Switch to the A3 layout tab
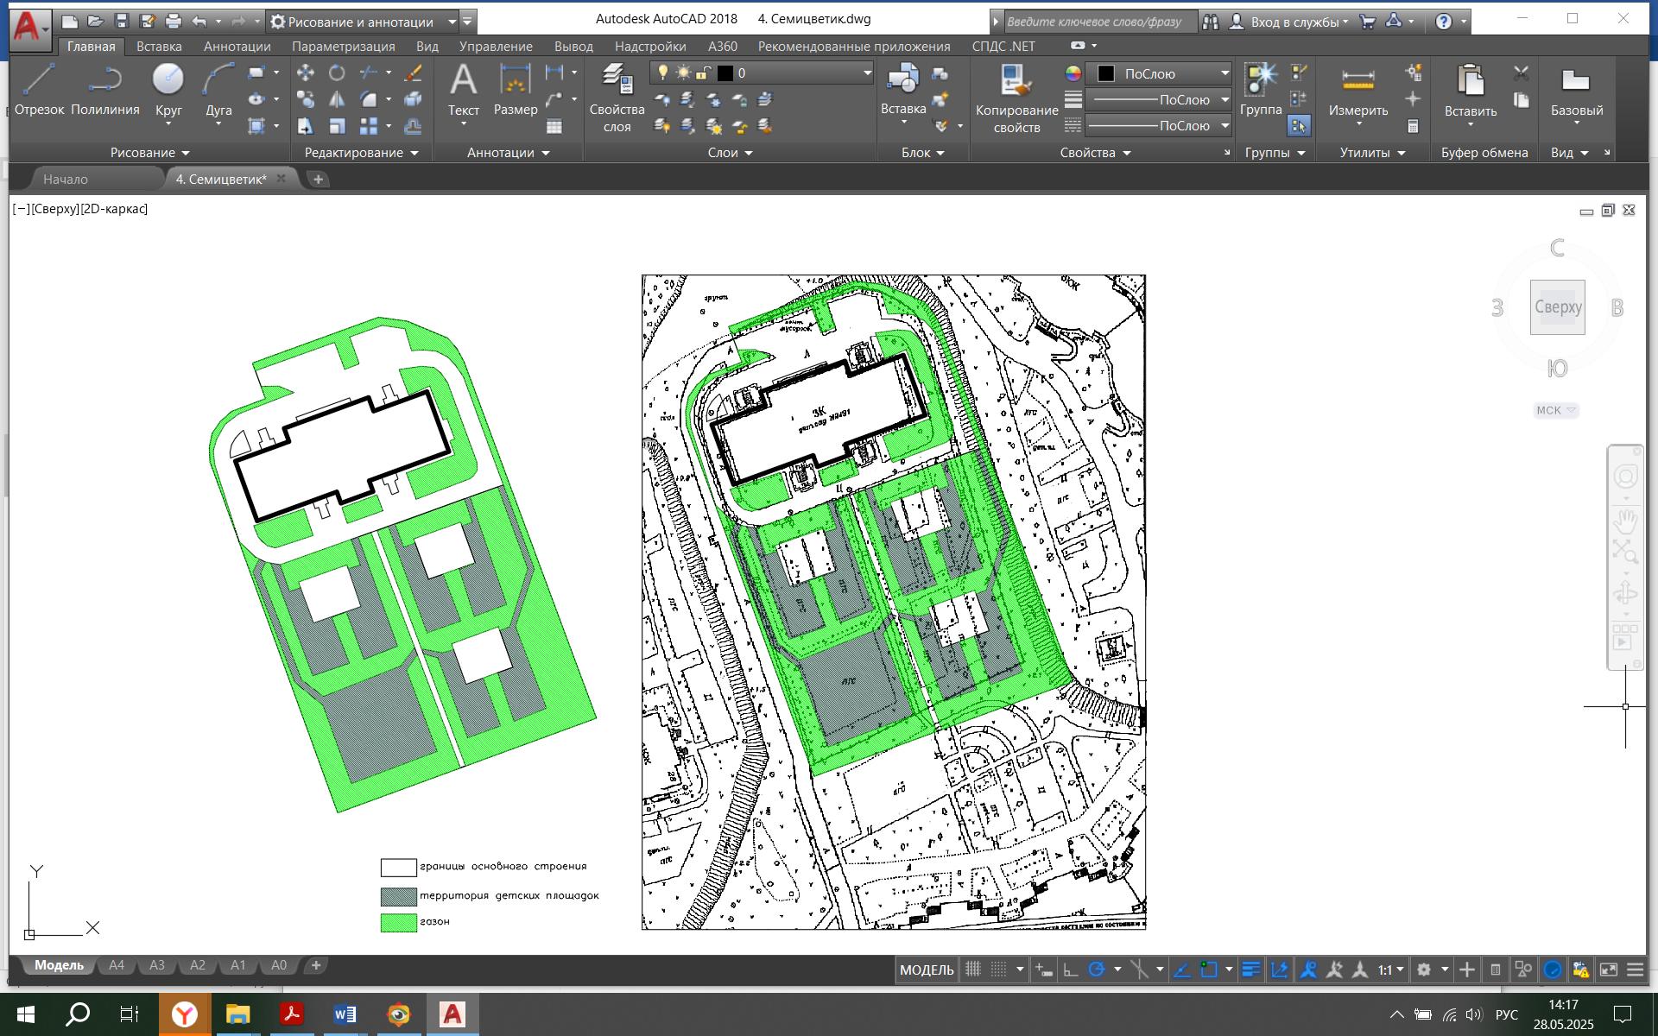Screen dimensions: 1658x1036 pyautogui.click(x=156, y=965)
